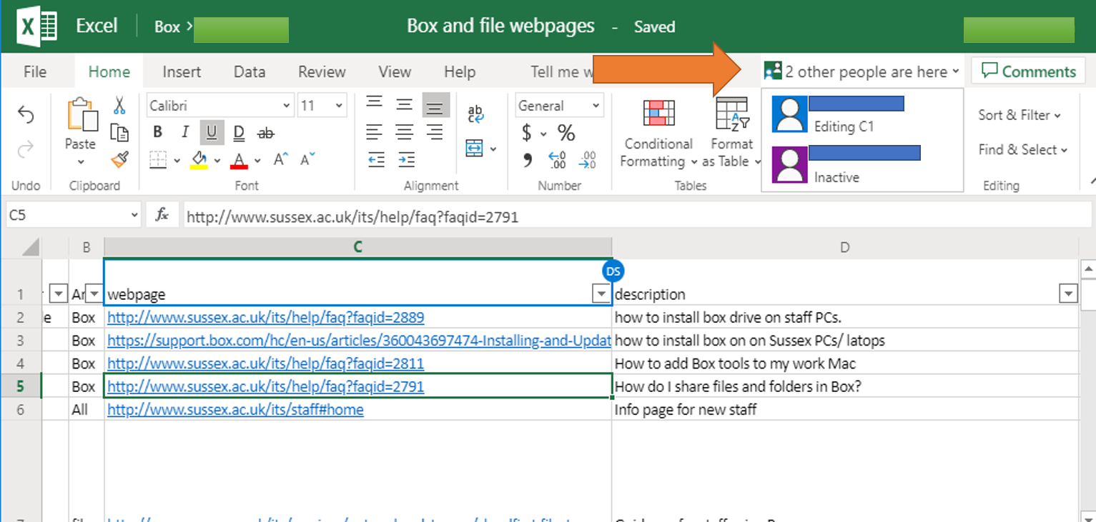Decrease decimal places
Viewport: 1096px width, 522px height.
pos(588,160)
